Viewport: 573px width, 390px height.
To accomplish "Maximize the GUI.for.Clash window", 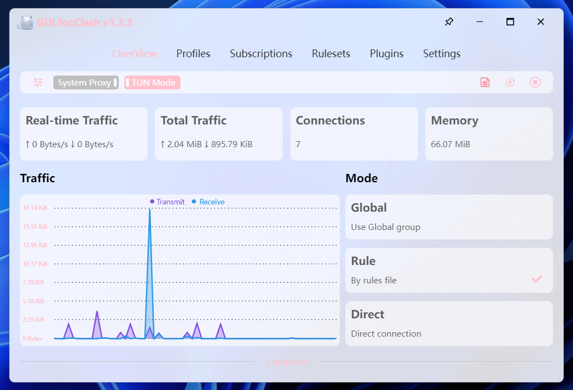I will [x=510, y=22].
